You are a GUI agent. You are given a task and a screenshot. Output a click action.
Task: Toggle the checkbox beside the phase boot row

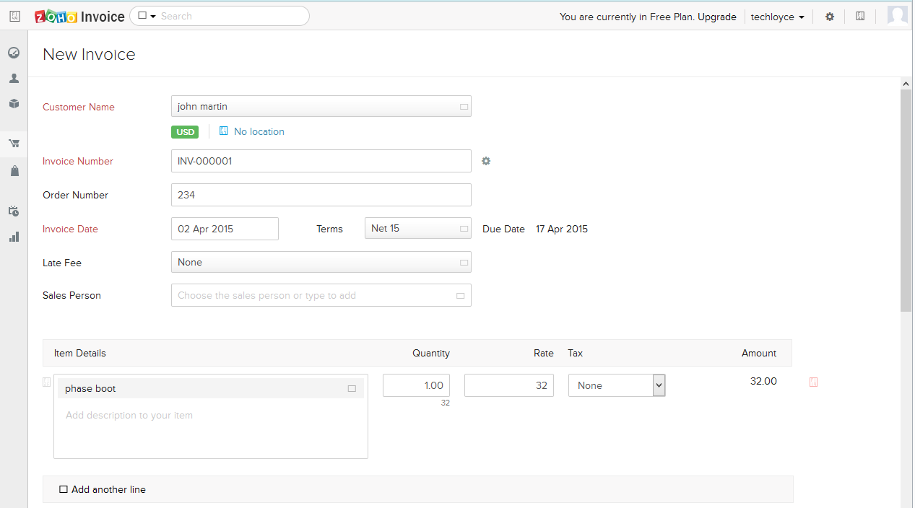46,382
